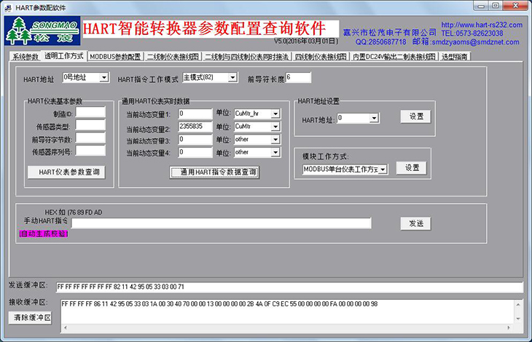The image size is (532, 342).
Task: Click 设置 button next to HART地址
Action: [x=415, y=116]
